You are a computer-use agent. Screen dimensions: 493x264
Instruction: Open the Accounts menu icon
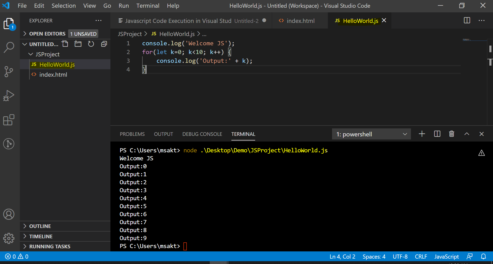pyautogui.click(x=9, y=214)
